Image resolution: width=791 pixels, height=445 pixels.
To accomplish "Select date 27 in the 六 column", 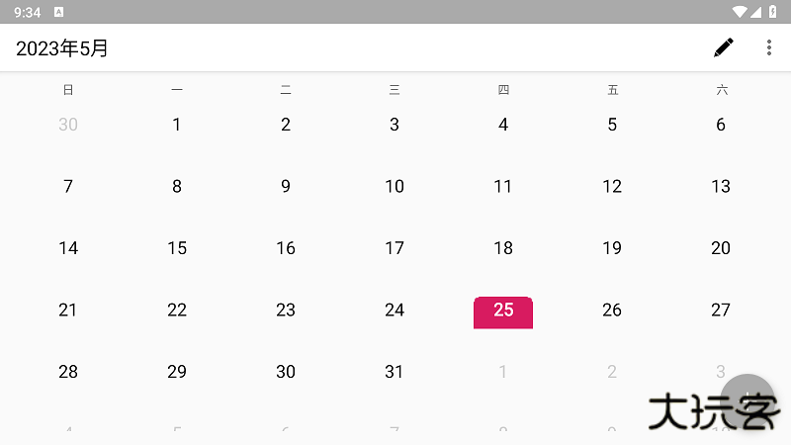I will click(x=721, y=311).
